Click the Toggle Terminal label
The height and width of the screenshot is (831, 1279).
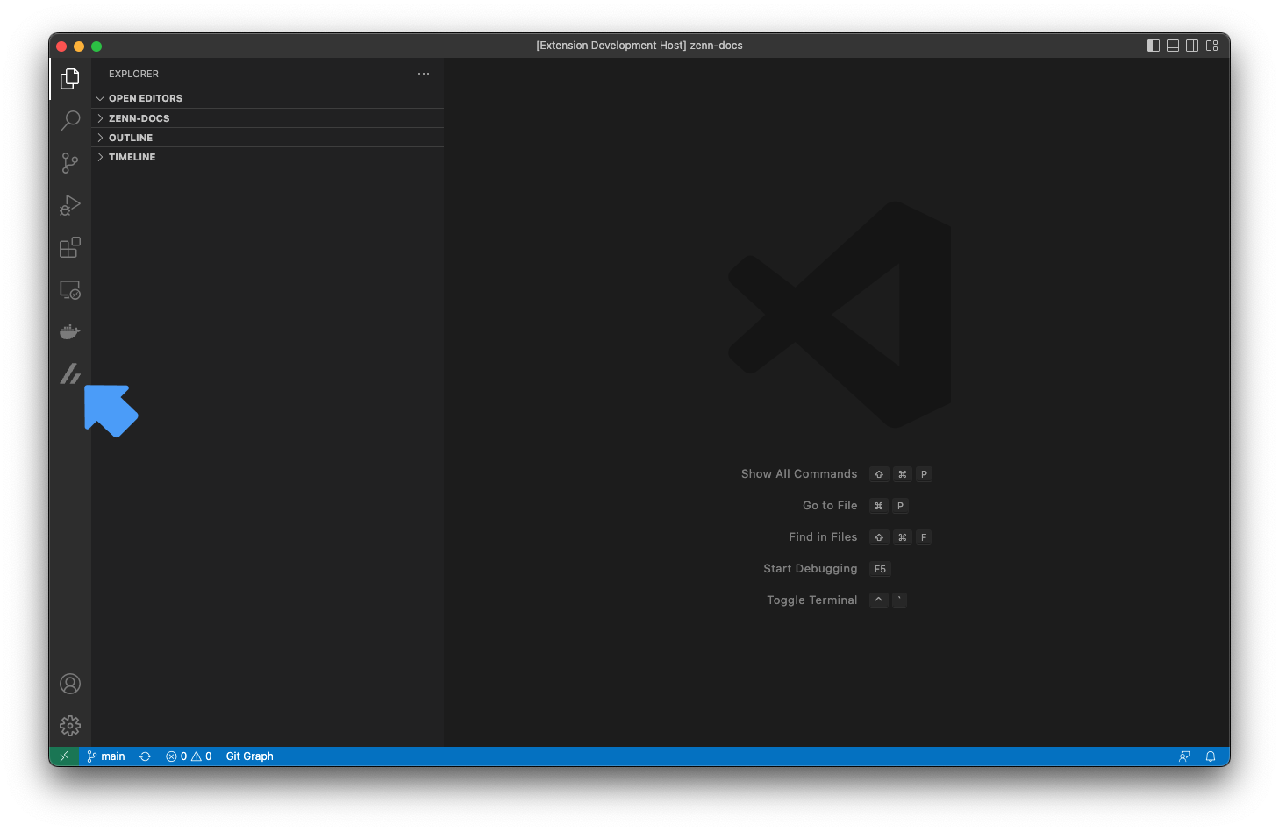pos(812,600)
